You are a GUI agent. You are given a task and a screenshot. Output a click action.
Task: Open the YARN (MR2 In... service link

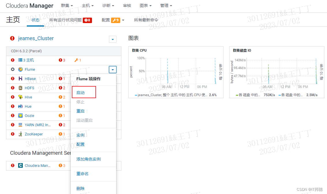pos(37,125)
